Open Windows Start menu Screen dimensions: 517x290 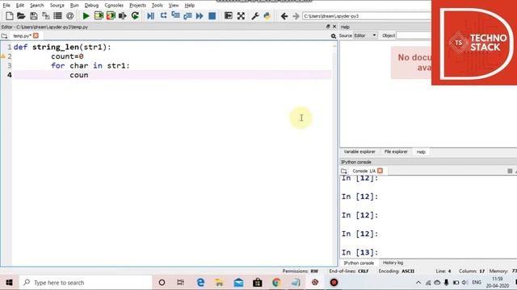coord(9,283)
